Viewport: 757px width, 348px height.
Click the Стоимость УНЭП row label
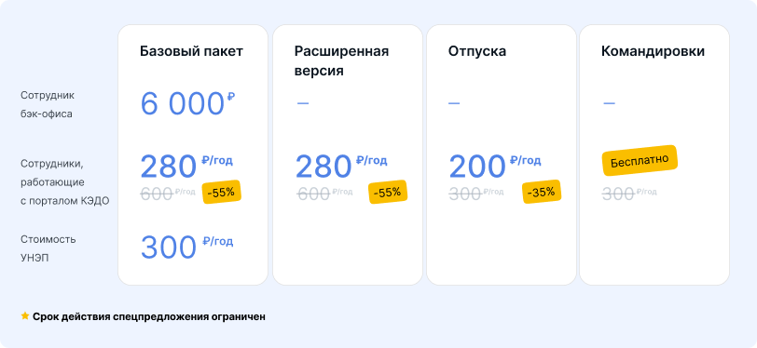pos(48,248)
